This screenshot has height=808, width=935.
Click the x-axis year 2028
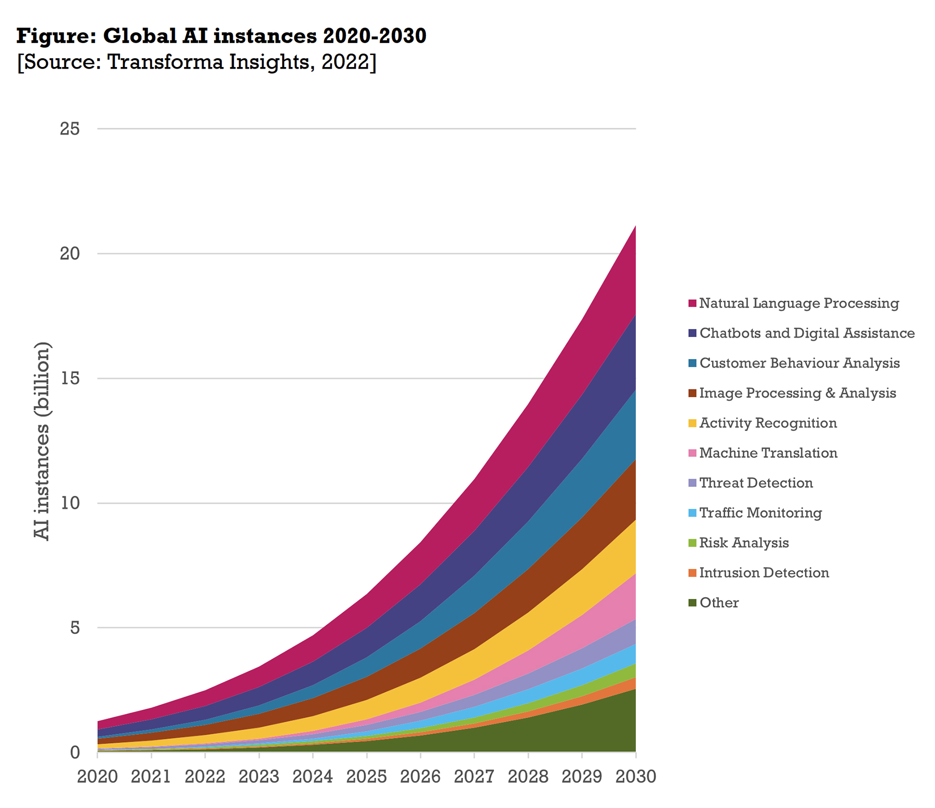click(528, 777)
